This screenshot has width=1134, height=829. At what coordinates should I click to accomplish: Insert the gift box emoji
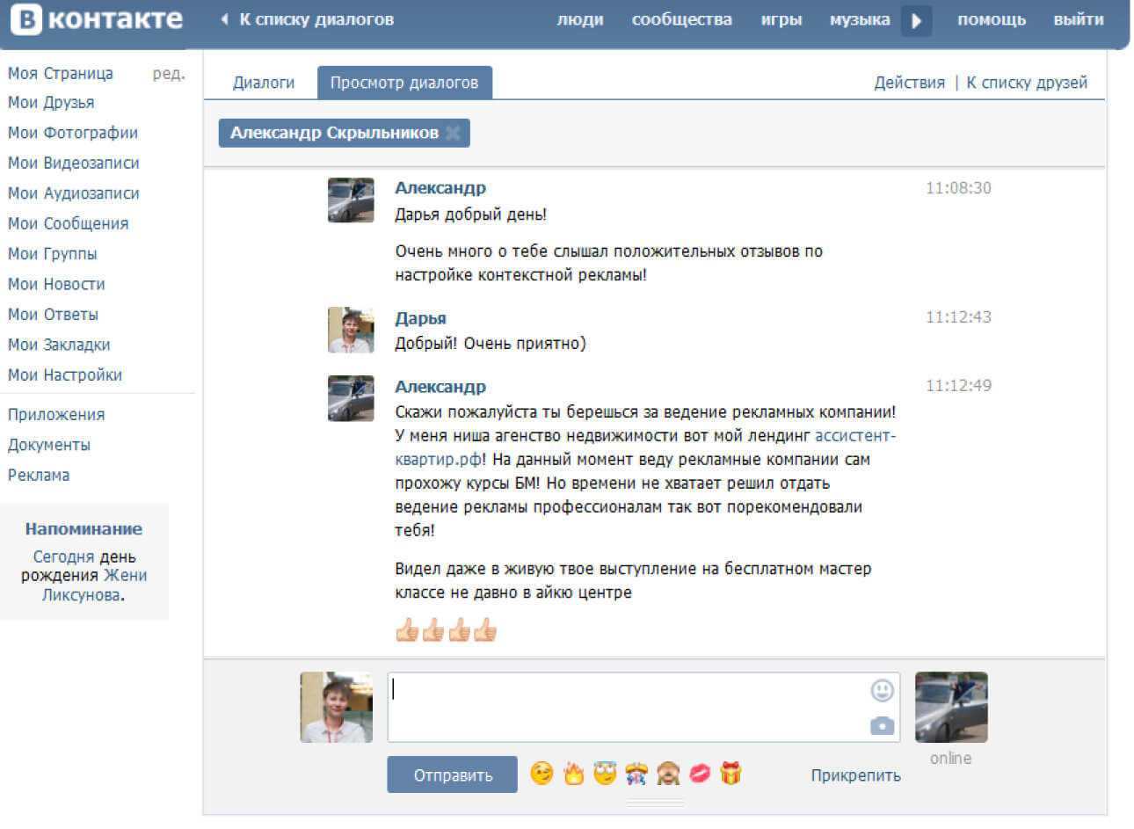coord(731,774)
